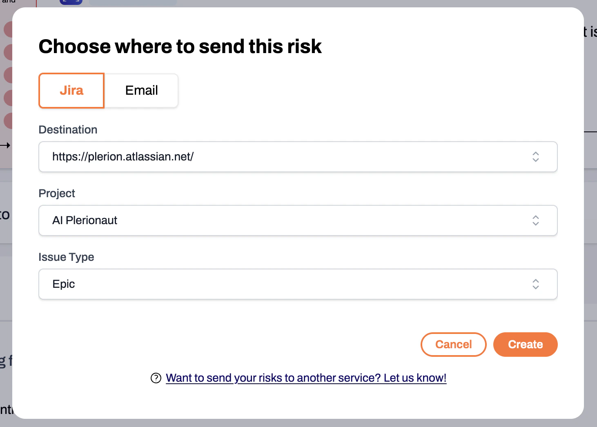Open the Destination selector showing plerion.atlassian.net
The width and height of the screenshot is (597, 427).
pos(298,157)
